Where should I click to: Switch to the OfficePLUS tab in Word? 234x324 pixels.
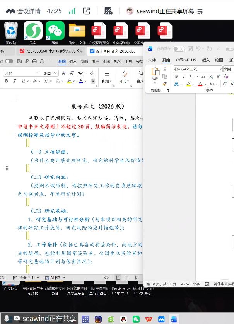186,60
